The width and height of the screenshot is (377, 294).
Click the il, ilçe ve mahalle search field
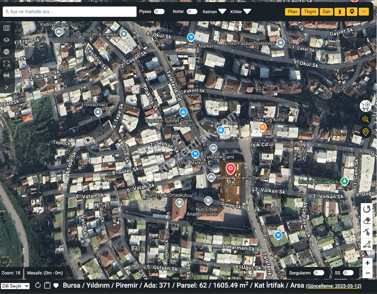[x=70, y=11]
